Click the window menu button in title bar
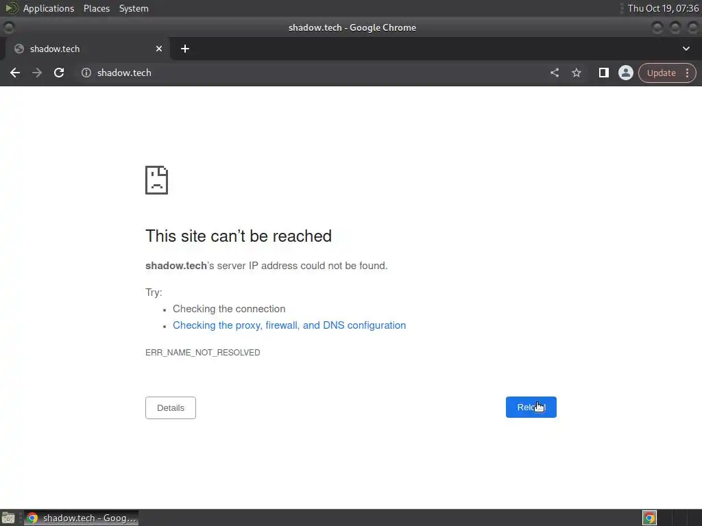 coord(8,27)
